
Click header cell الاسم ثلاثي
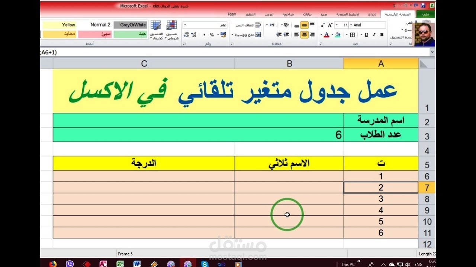coord(289,163)
